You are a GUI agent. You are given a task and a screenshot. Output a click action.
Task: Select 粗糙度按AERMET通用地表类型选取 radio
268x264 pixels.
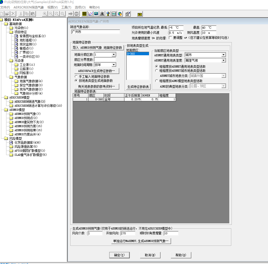click(x=156, y=66)
